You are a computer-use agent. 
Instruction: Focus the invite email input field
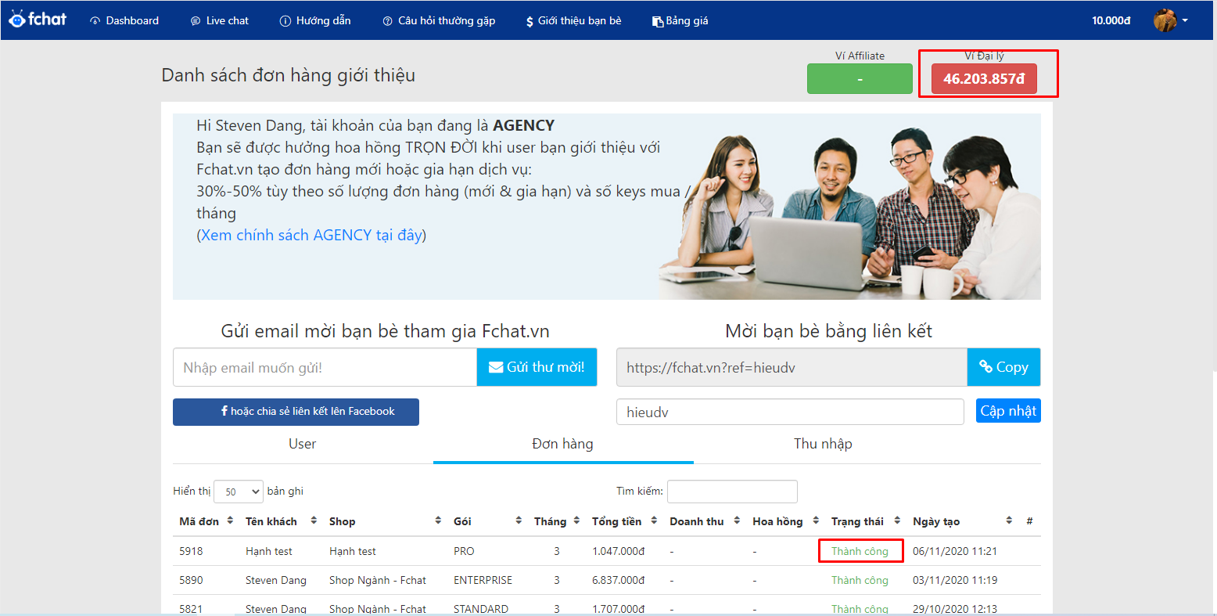click(325, 367)
